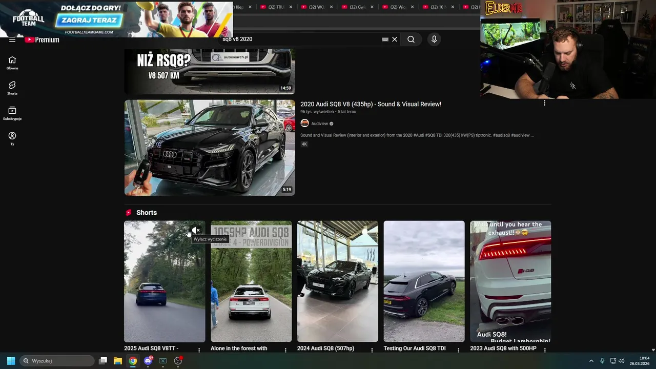The width and height of the screenshot is (656, 369).
Task: Click the Wyszukaj taskbar search box
Action: (57, 361)
